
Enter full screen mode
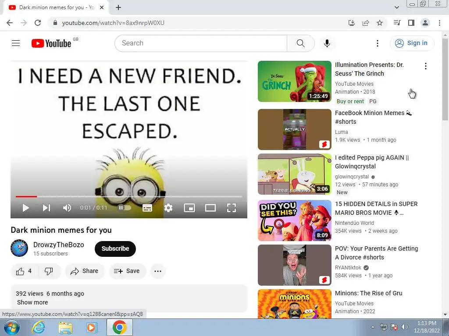coord(232,208)
